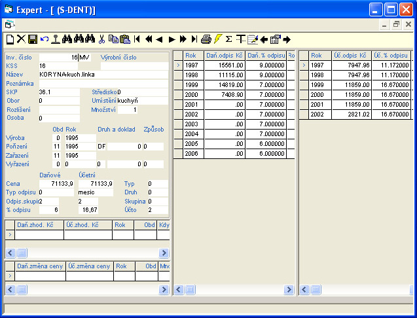Screen dimensions: 417x318
Task: Click the delete X icon in toolbar
Action: pos(21,39)
